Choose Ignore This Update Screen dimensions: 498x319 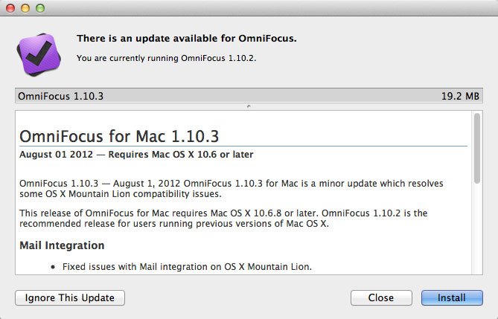(70, 297)
